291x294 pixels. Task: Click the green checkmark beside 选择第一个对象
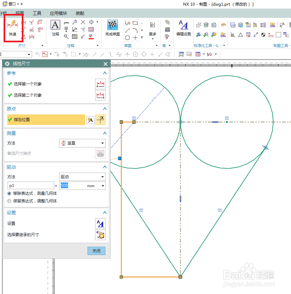pos(9,84)
